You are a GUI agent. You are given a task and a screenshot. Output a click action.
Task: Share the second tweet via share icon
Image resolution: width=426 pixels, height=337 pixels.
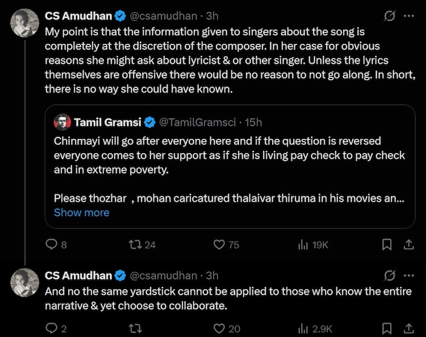408,328
